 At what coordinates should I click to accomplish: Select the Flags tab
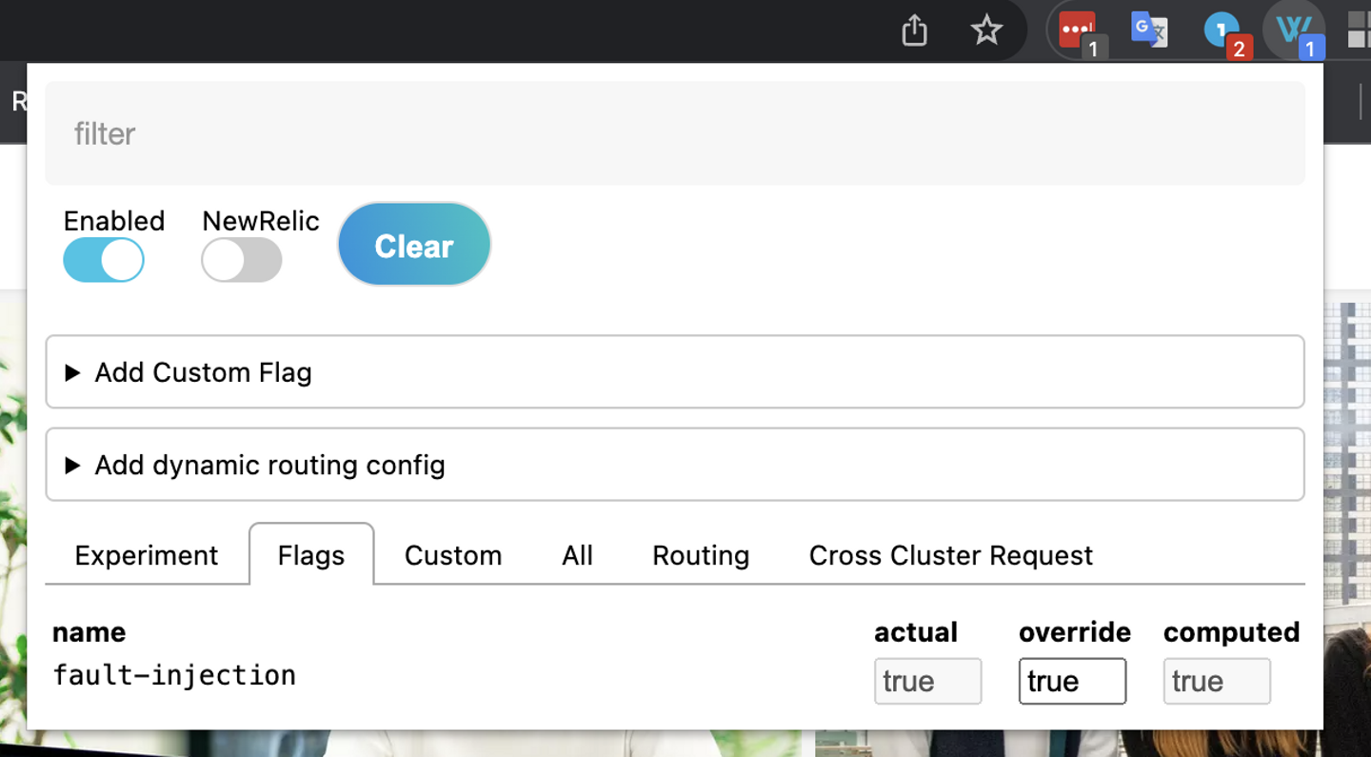311,555
